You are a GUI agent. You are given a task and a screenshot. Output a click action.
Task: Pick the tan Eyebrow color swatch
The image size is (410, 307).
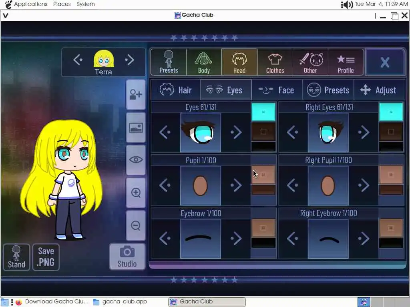263,227
